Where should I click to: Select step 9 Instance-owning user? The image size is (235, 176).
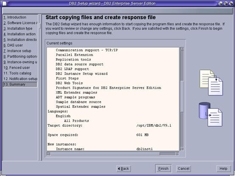(x=20, y=62)
